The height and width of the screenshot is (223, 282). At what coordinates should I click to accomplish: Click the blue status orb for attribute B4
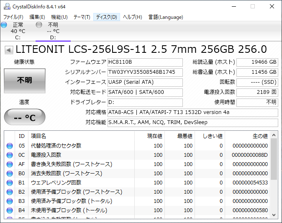point(10,210)
